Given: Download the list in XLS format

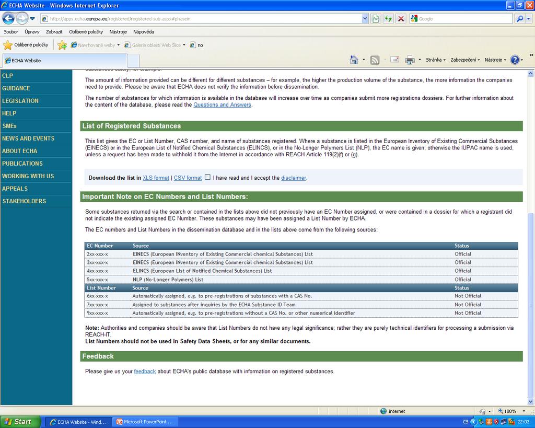Looking at the screenshot, I should (x=156, y=178).
